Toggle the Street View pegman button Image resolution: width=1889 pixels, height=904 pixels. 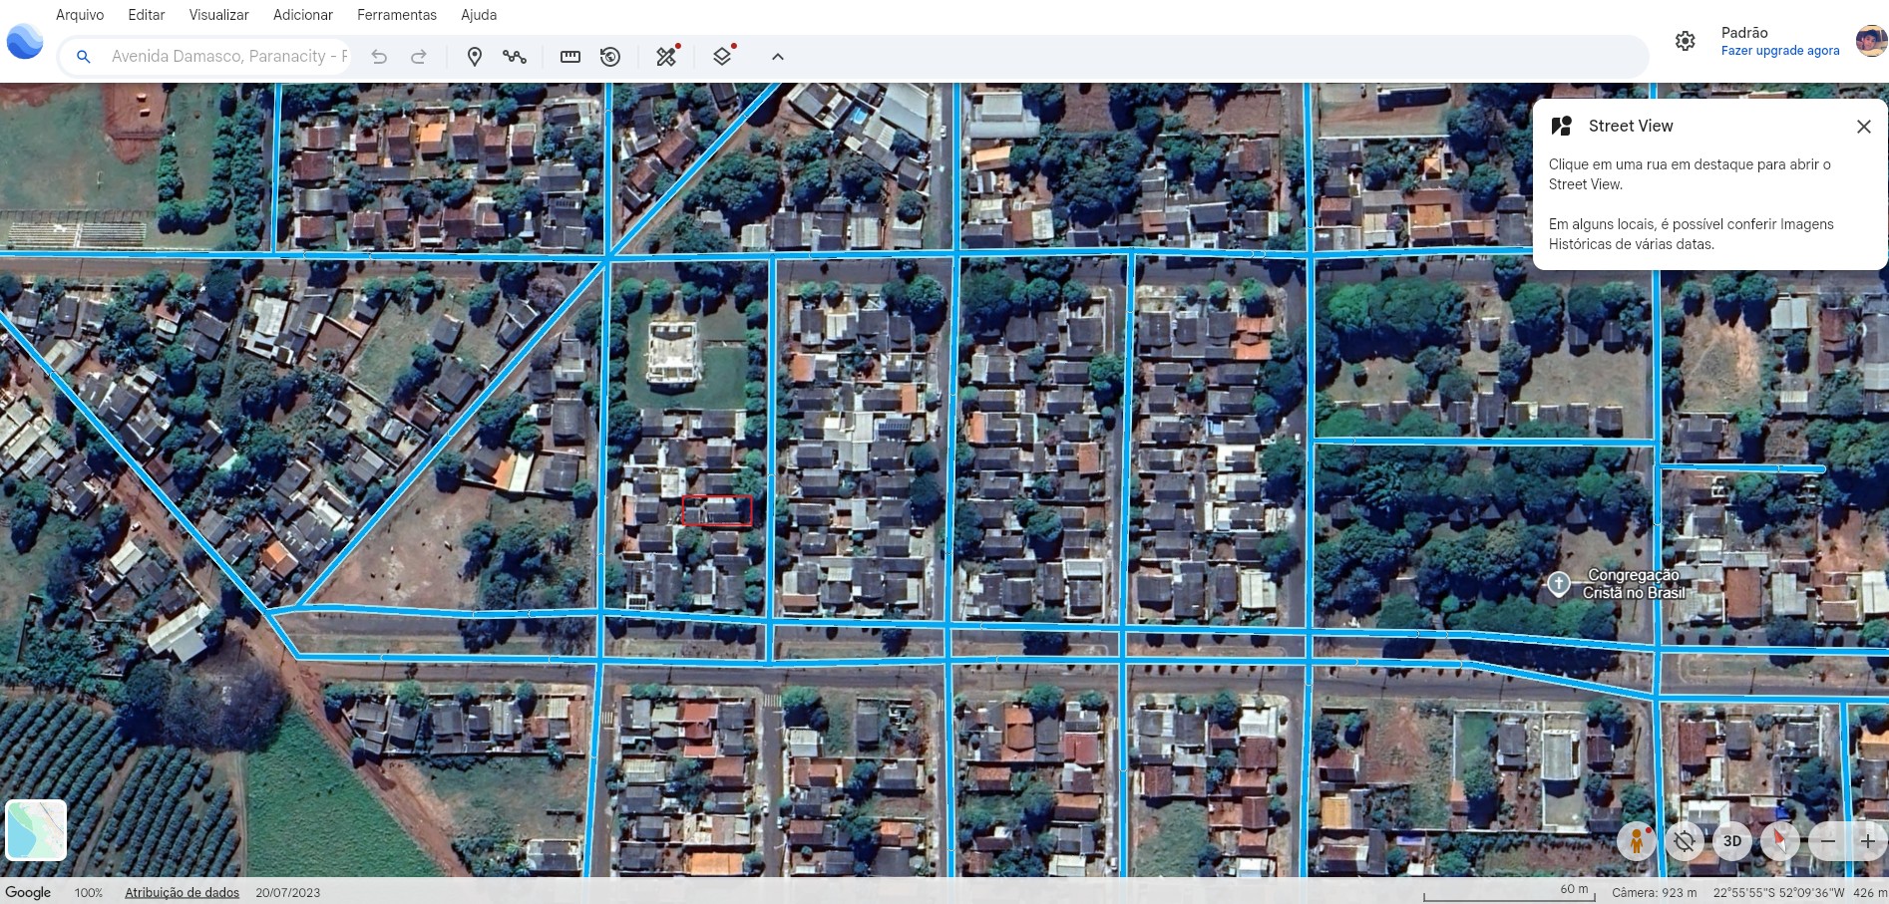coord(1637,841)
